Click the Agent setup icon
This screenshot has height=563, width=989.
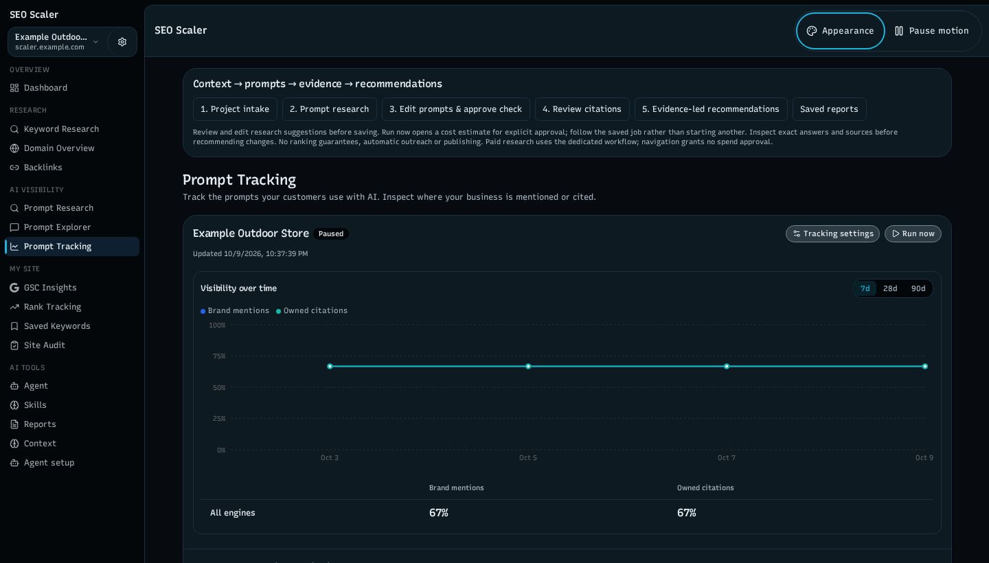[14, 463]
